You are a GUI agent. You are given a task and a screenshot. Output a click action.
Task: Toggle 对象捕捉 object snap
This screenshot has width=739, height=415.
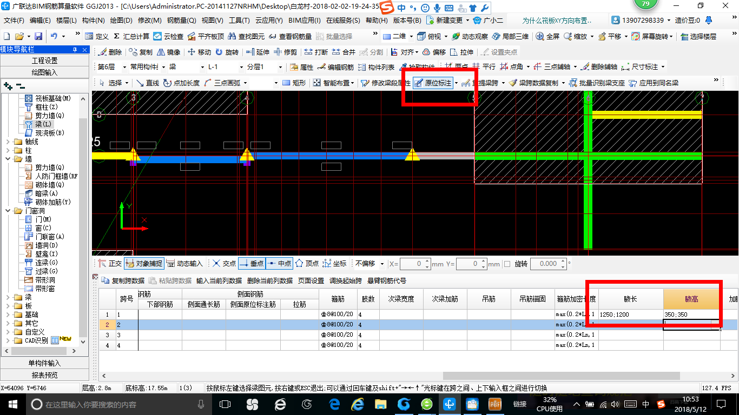coord(144,264)
